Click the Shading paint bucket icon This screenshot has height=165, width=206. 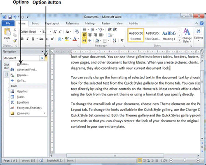click(x=97, y=40)
